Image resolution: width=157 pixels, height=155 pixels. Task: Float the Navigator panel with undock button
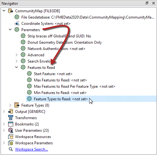click(147, 3)
